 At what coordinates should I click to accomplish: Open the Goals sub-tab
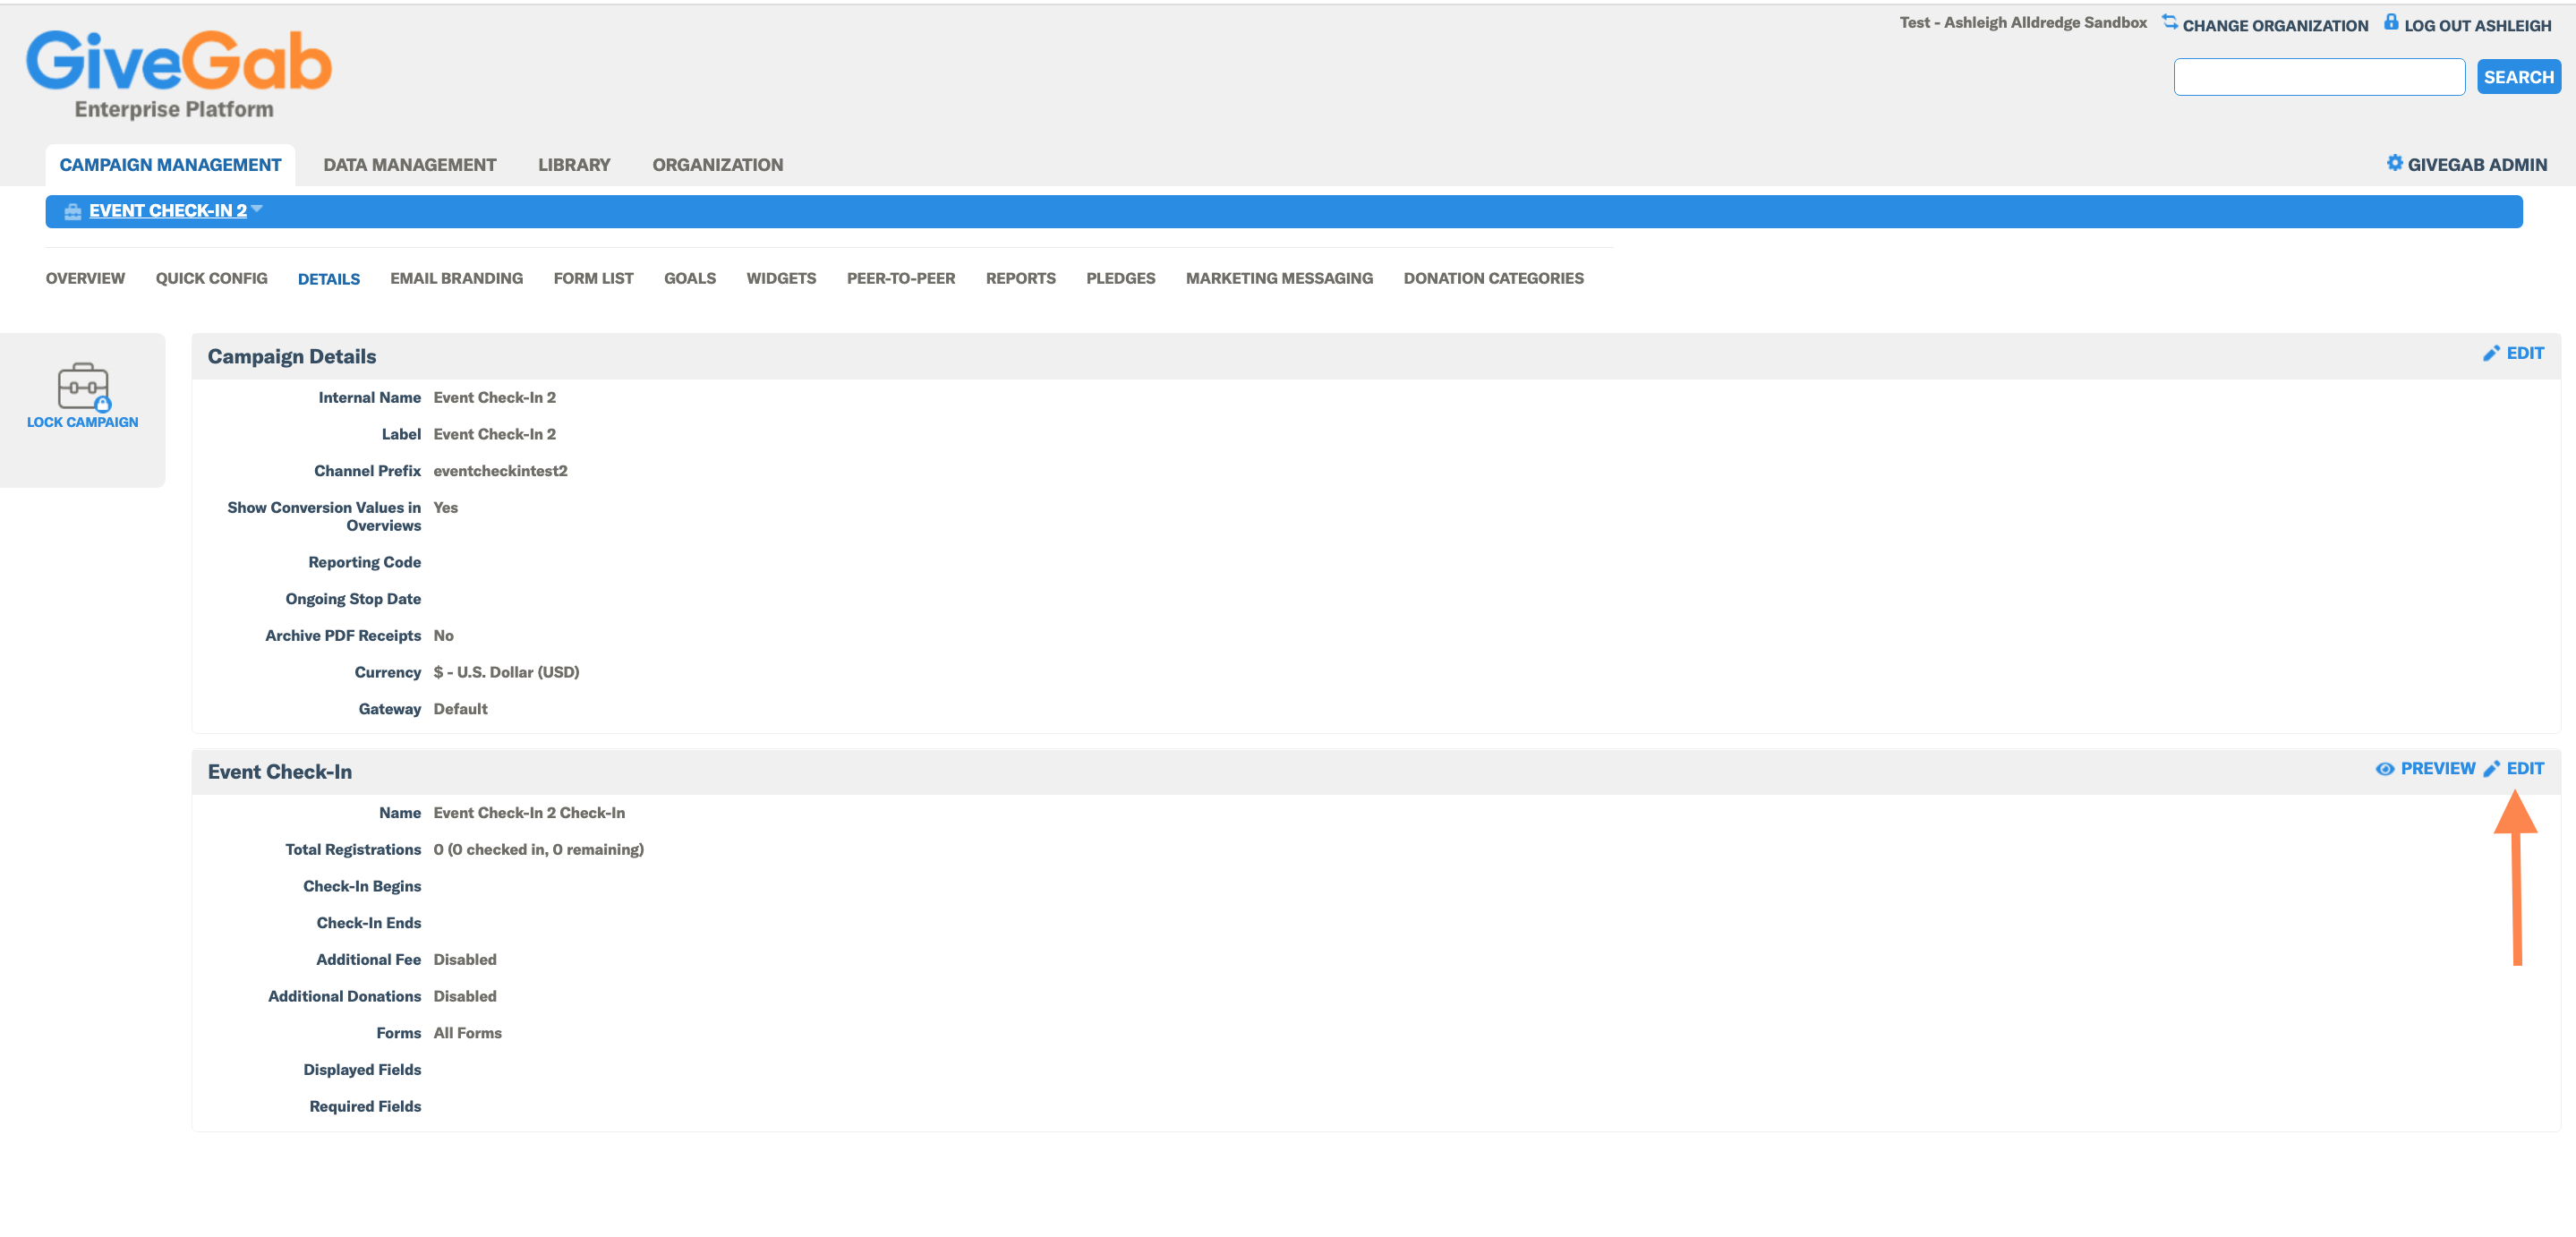point(690,278)
